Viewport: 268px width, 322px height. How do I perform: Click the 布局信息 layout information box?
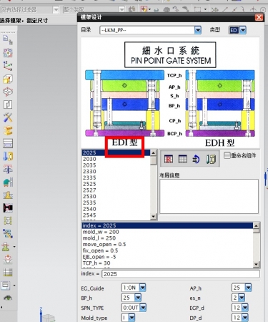click(209, 196)
